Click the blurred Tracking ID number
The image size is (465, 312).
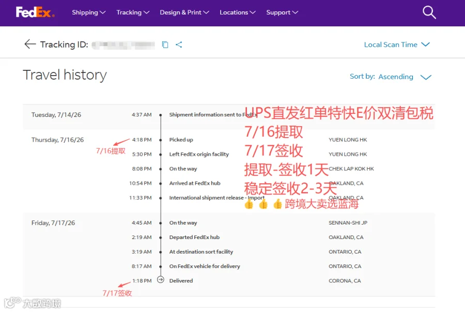123,45
